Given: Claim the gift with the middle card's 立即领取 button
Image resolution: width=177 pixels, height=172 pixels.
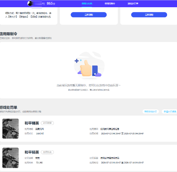Looking at the screenshot, I should point(89,15).
